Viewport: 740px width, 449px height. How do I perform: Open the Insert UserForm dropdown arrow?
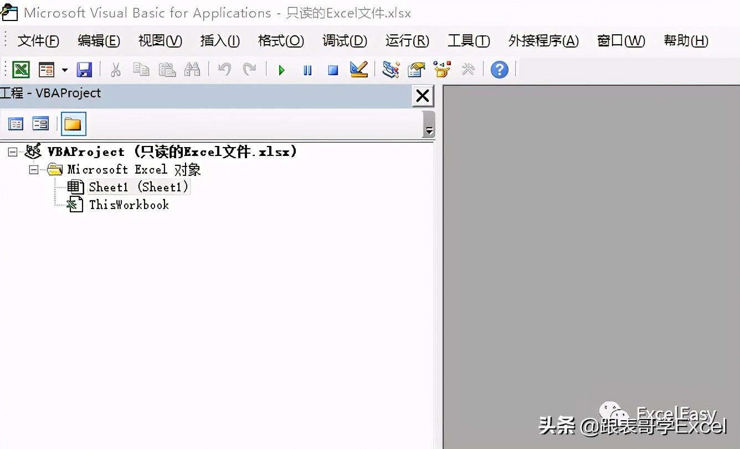(x=64, y=70)
